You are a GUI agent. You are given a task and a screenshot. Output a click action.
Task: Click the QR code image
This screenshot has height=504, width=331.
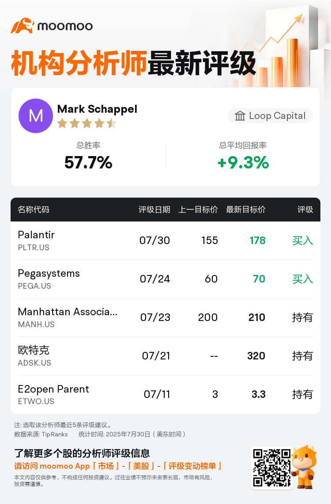coord(272,468)
